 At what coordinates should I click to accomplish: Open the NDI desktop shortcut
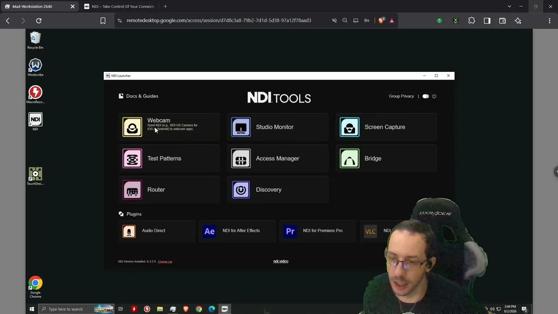(35, 122)
